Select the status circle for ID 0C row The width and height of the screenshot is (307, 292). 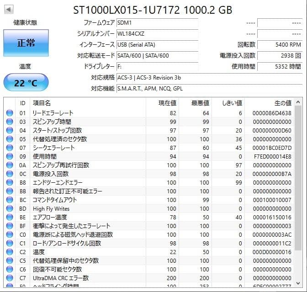[10, 174]
